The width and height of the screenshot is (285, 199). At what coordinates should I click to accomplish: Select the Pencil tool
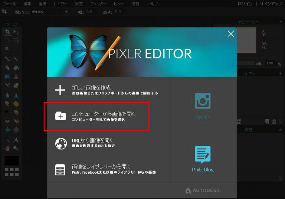click(7, 59)
